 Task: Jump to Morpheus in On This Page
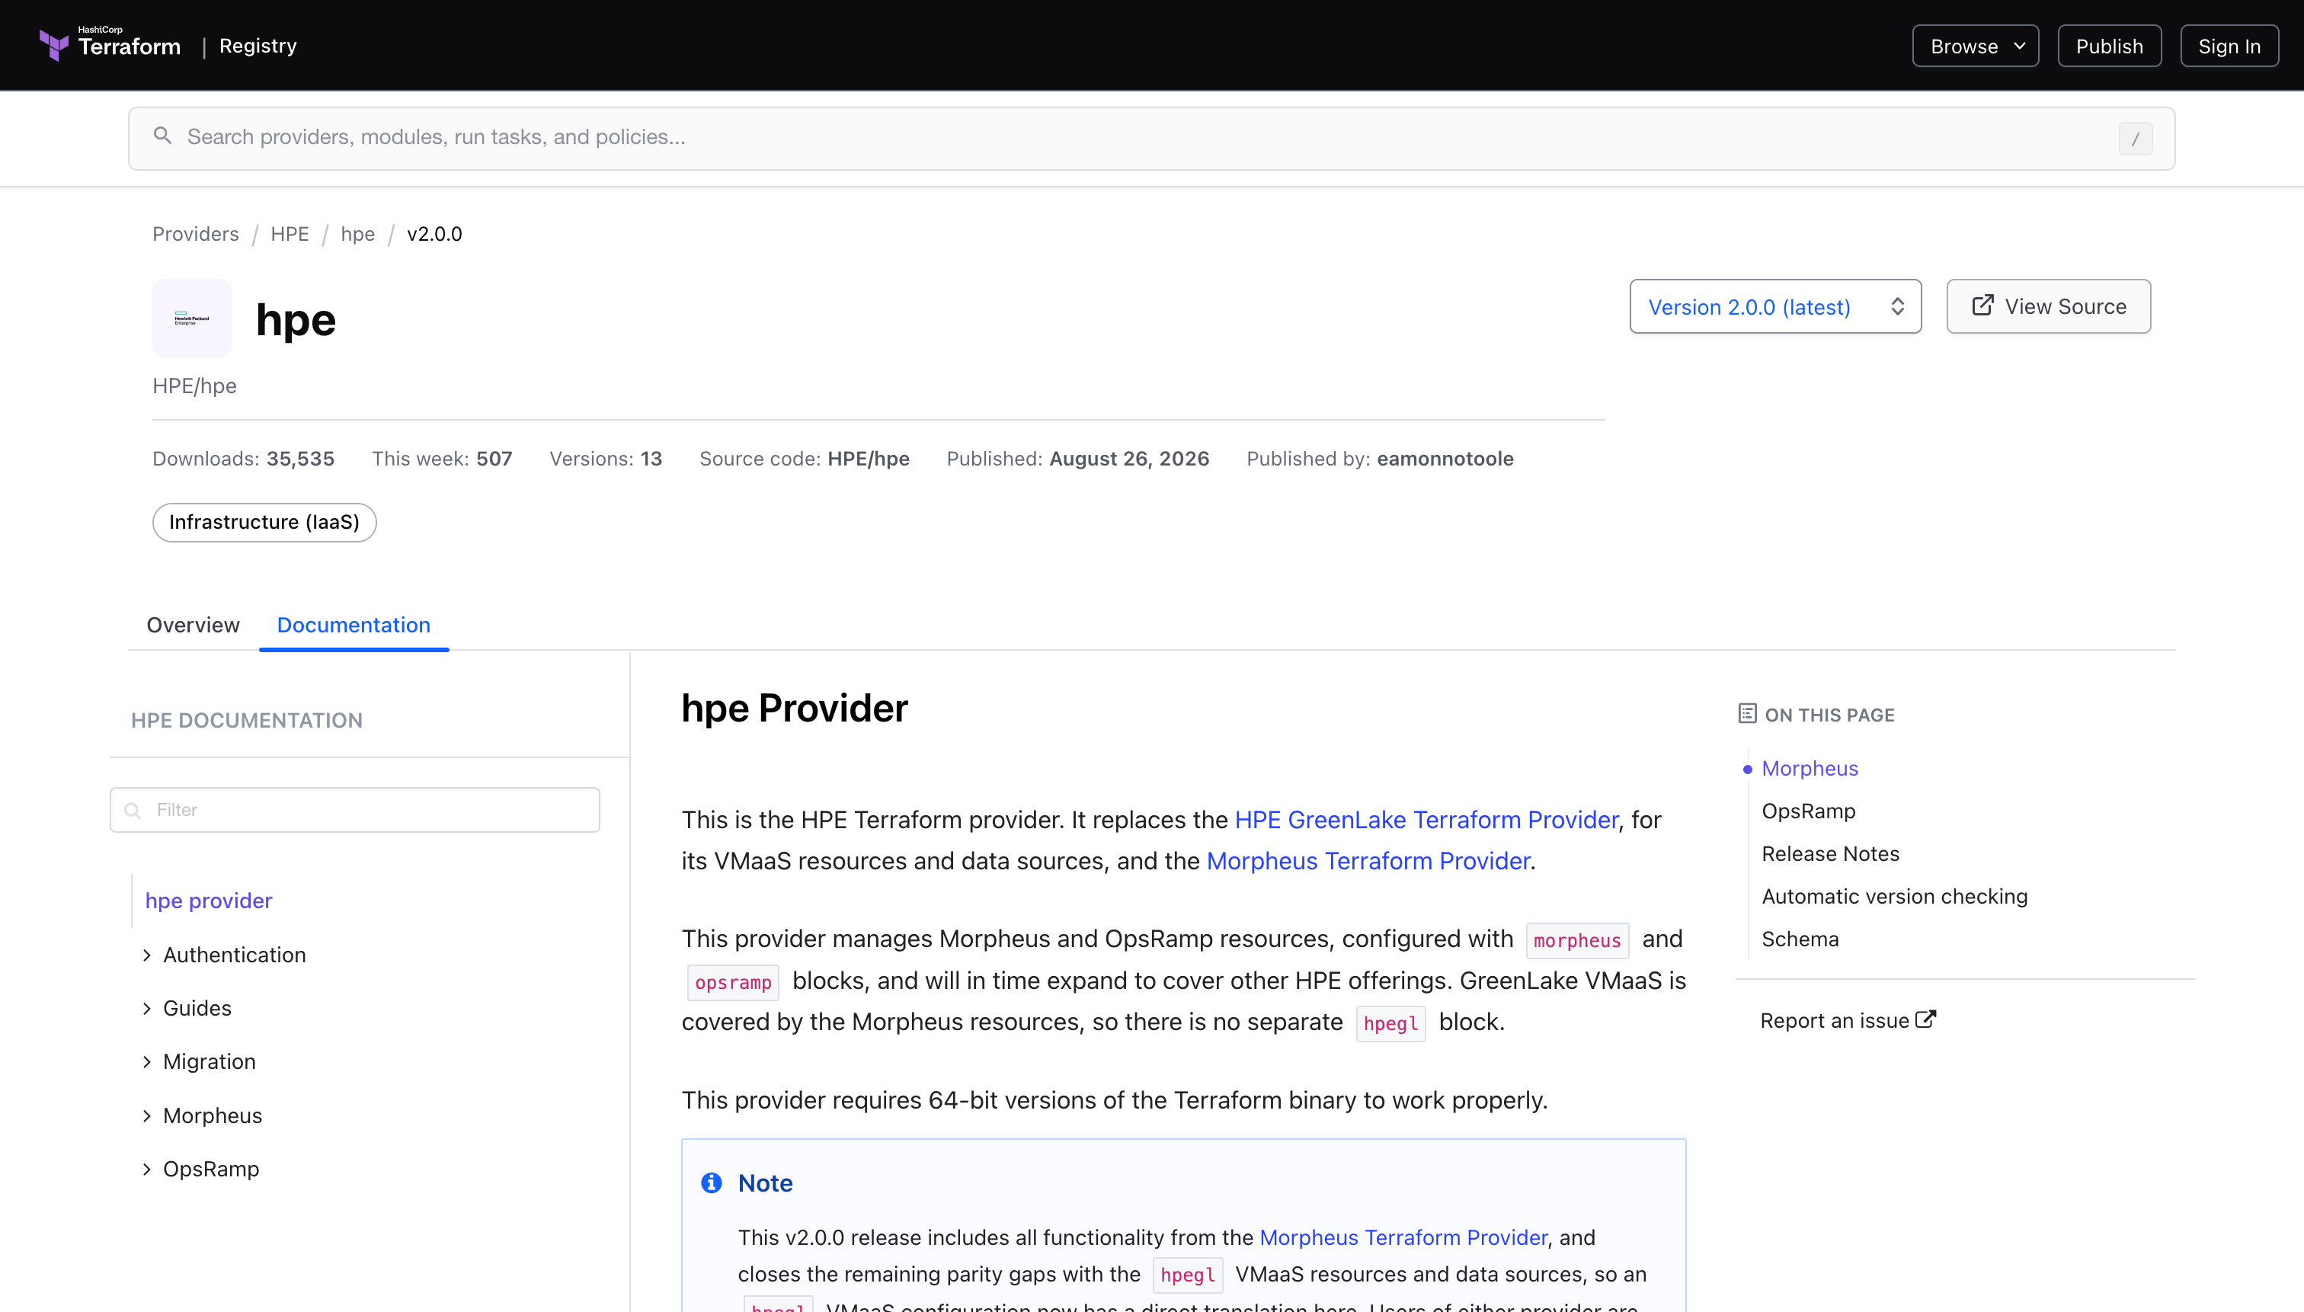click(x=1810, y=768)
